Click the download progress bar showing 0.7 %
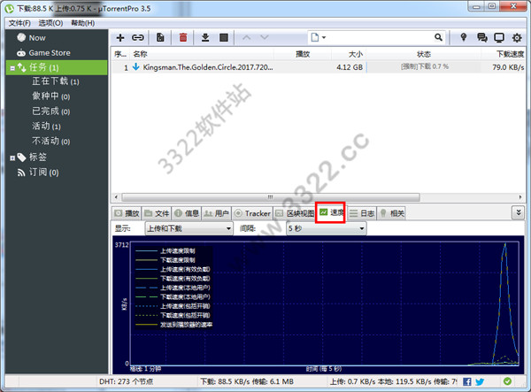This screenshot has height=392, width=531. [424, 67]
